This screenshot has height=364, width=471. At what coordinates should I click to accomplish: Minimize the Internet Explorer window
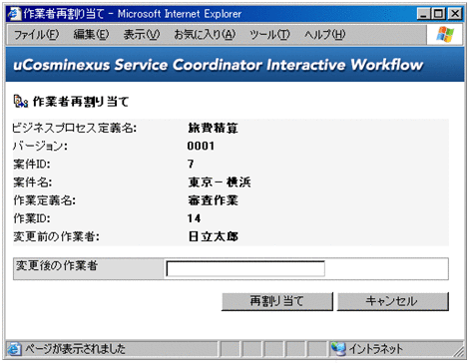click(x=423, y=14)
